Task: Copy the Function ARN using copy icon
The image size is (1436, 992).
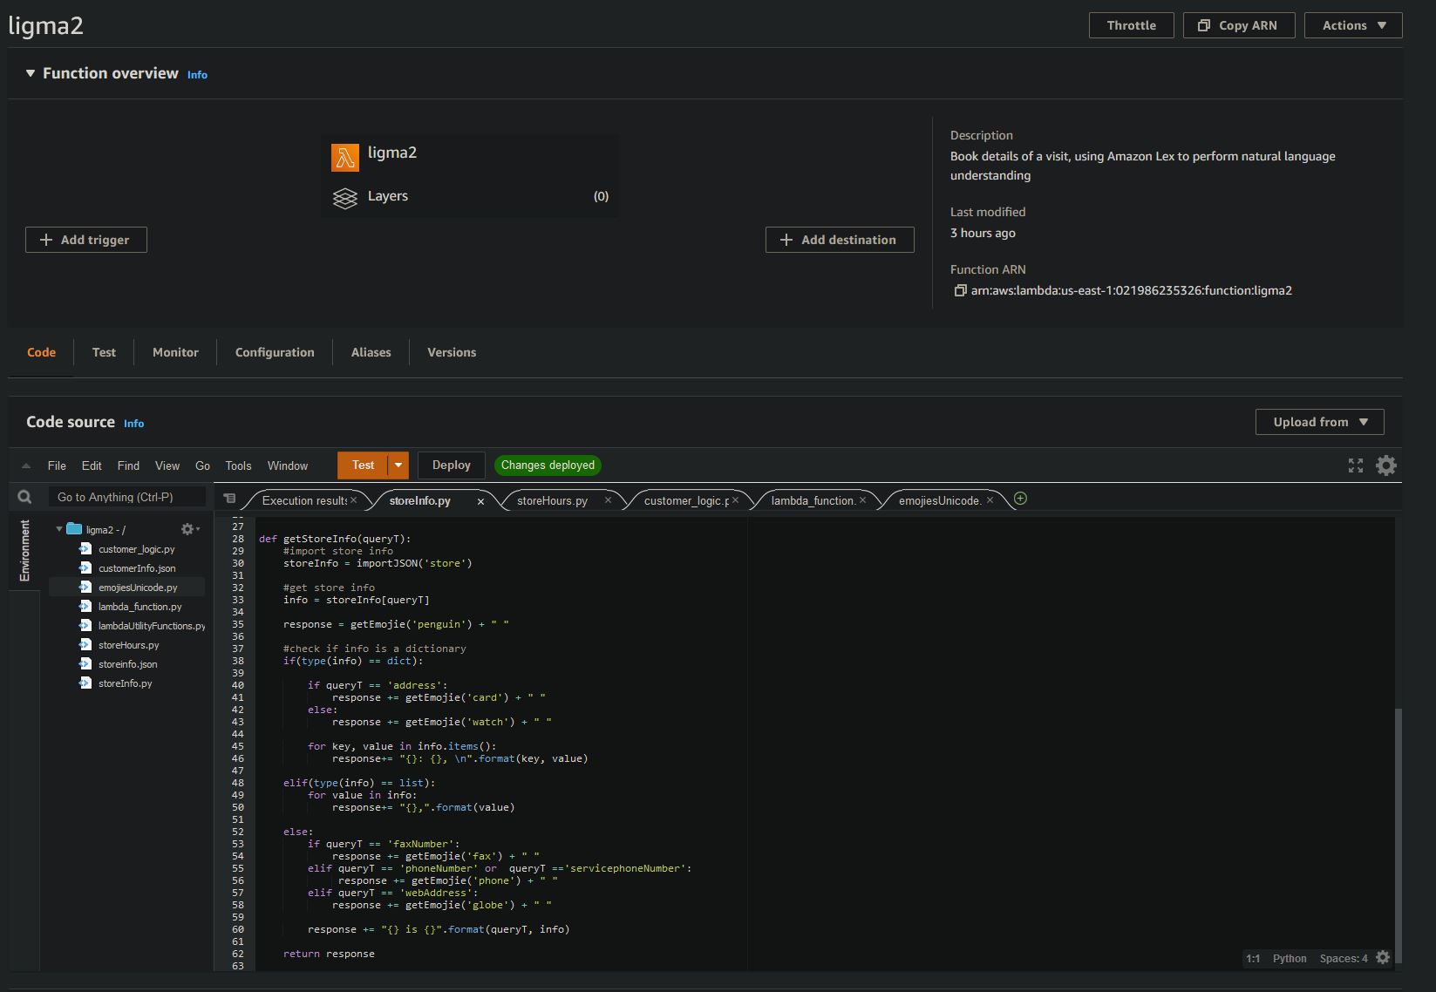Action: (x=959, y=290)
